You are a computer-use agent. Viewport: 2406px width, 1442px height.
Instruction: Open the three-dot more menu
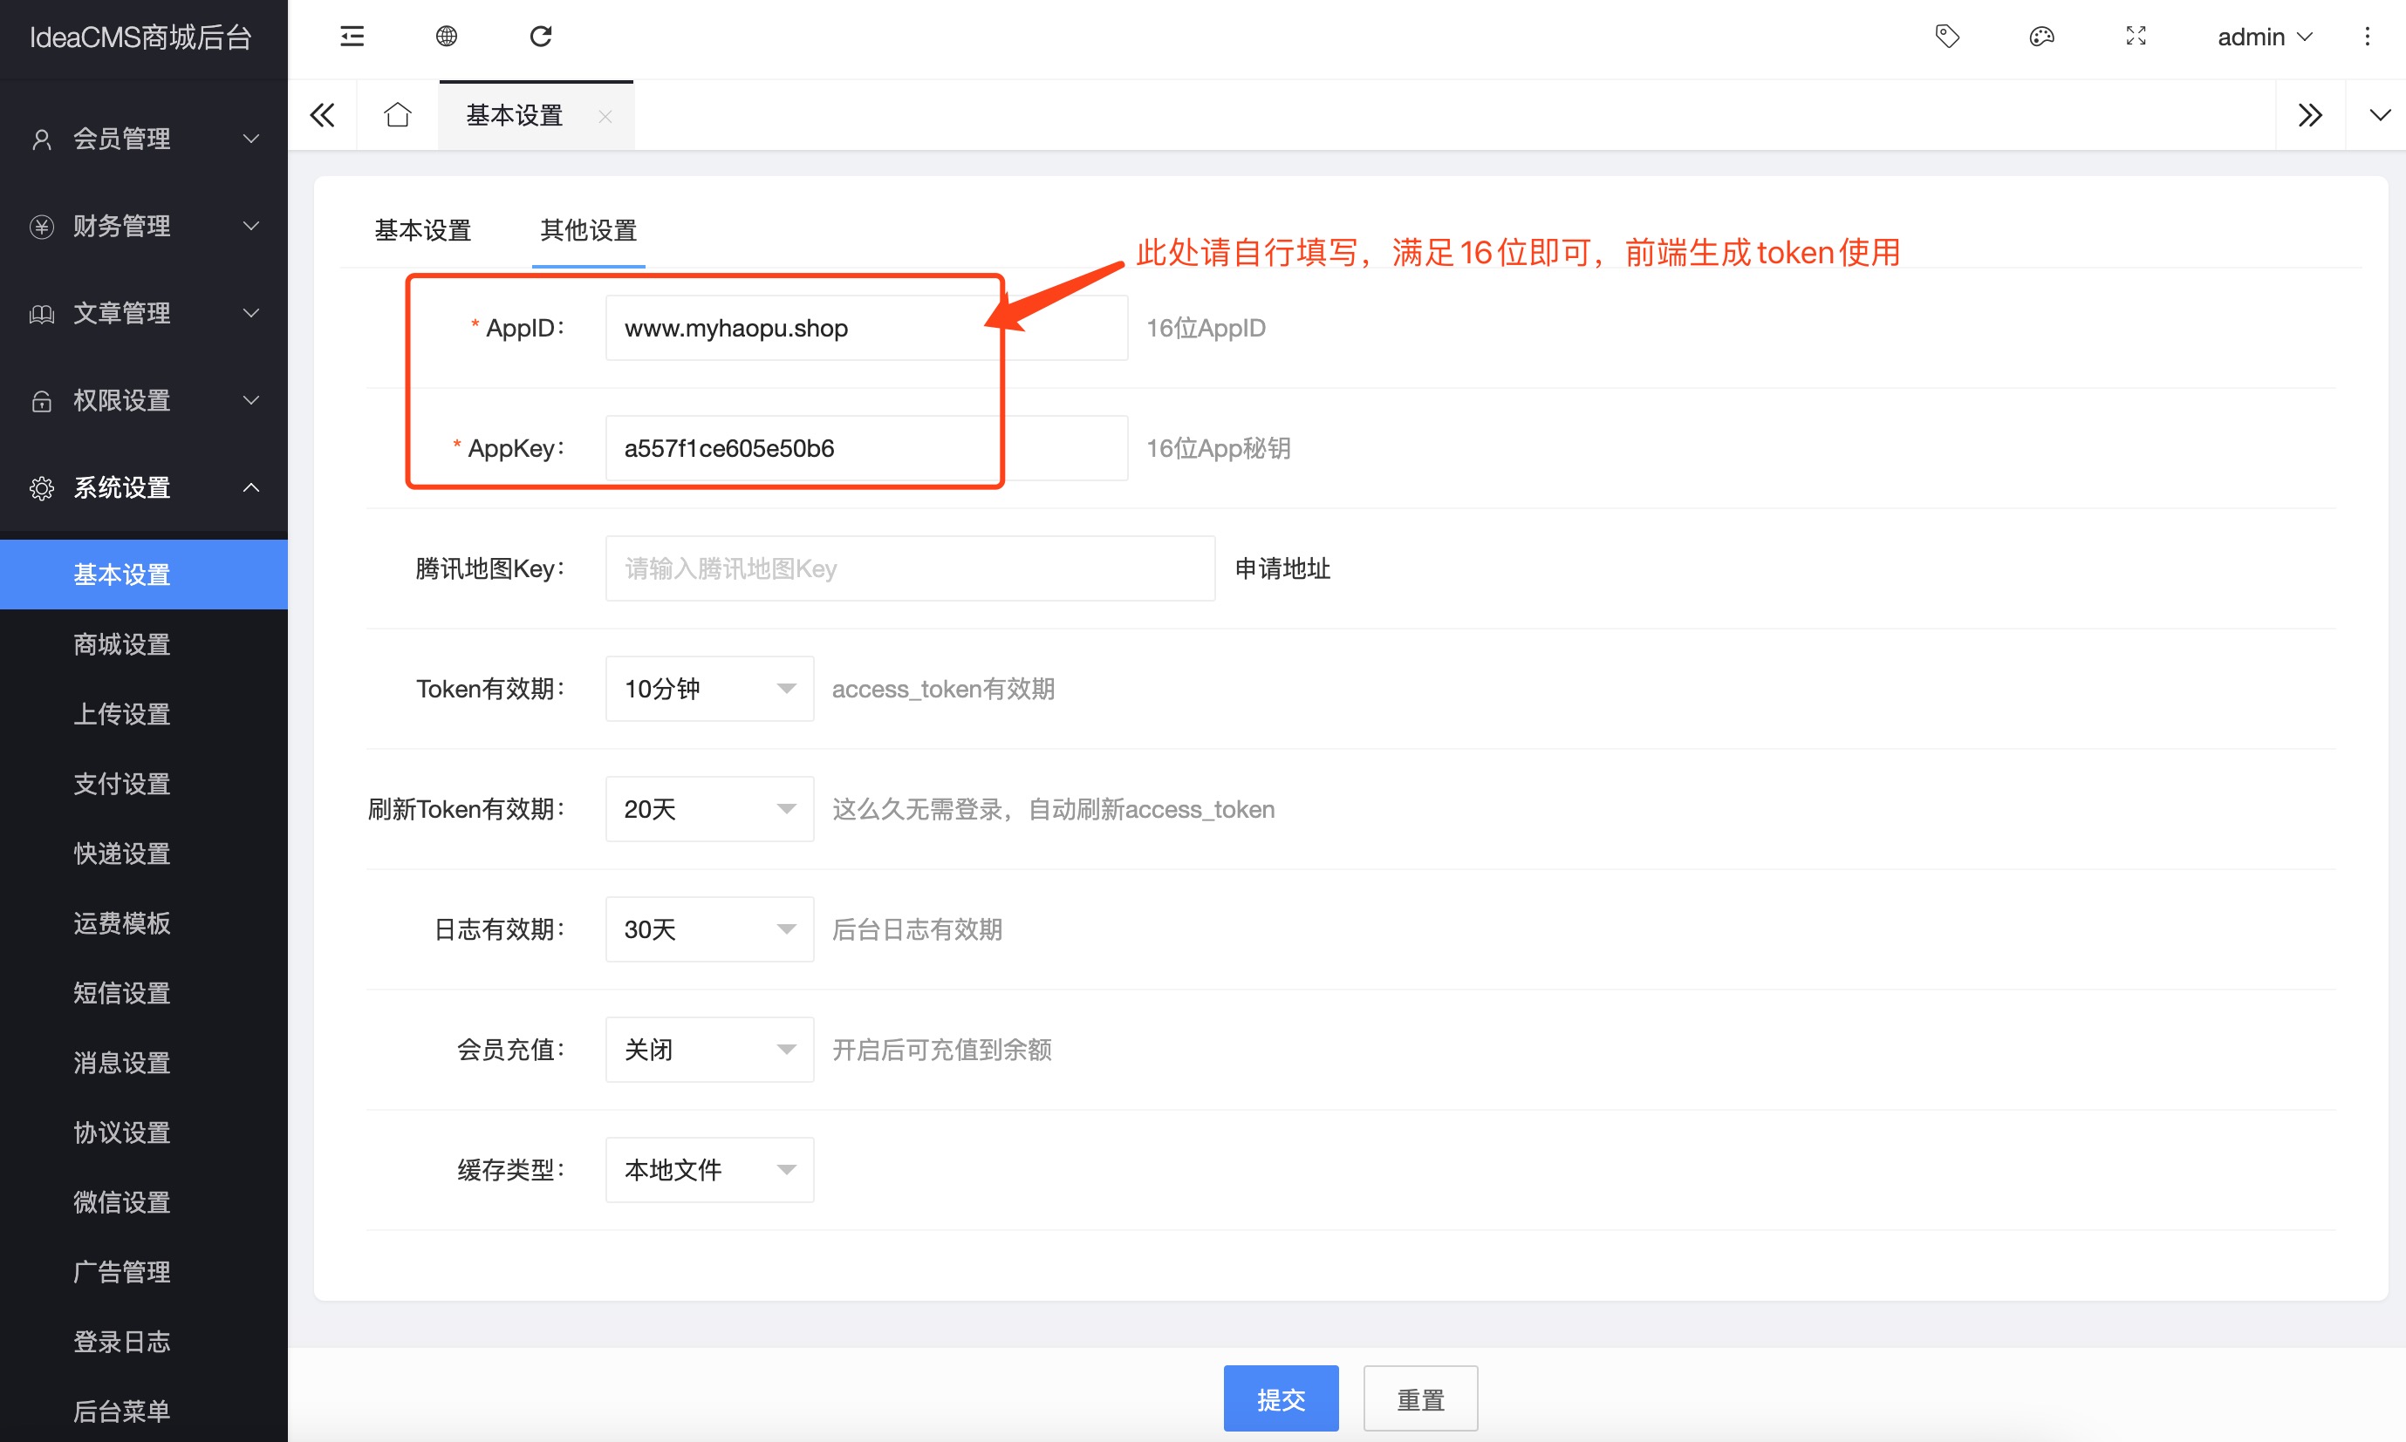(2367, 37)
